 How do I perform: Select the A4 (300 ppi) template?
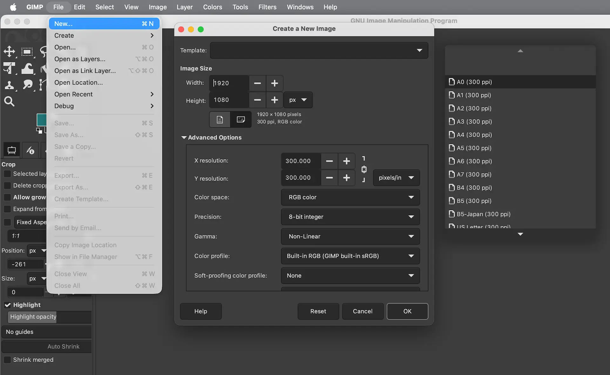point(520,135)
